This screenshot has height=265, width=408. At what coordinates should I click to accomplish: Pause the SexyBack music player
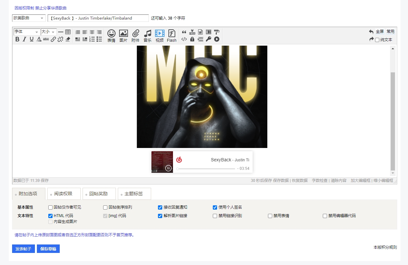[168, 168]
